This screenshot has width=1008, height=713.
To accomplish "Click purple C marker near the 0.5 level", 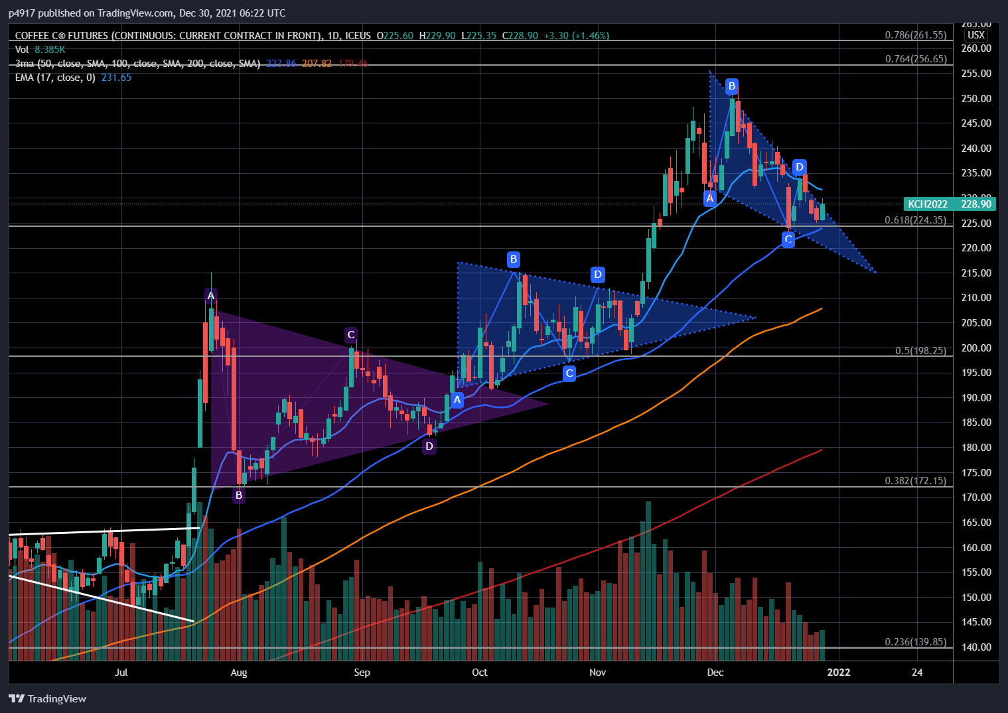I will 351,334.
